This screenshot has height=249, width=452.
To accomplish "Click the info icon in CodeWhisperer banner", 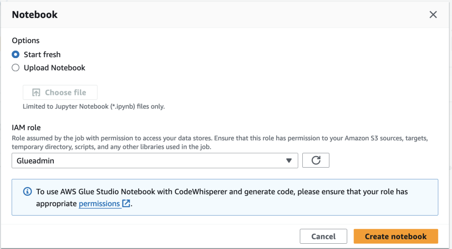I will tap(27, 192).
